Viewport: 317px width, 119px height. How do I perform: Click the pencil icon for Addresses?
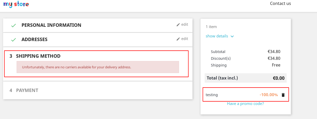click(x=178, y=39)
